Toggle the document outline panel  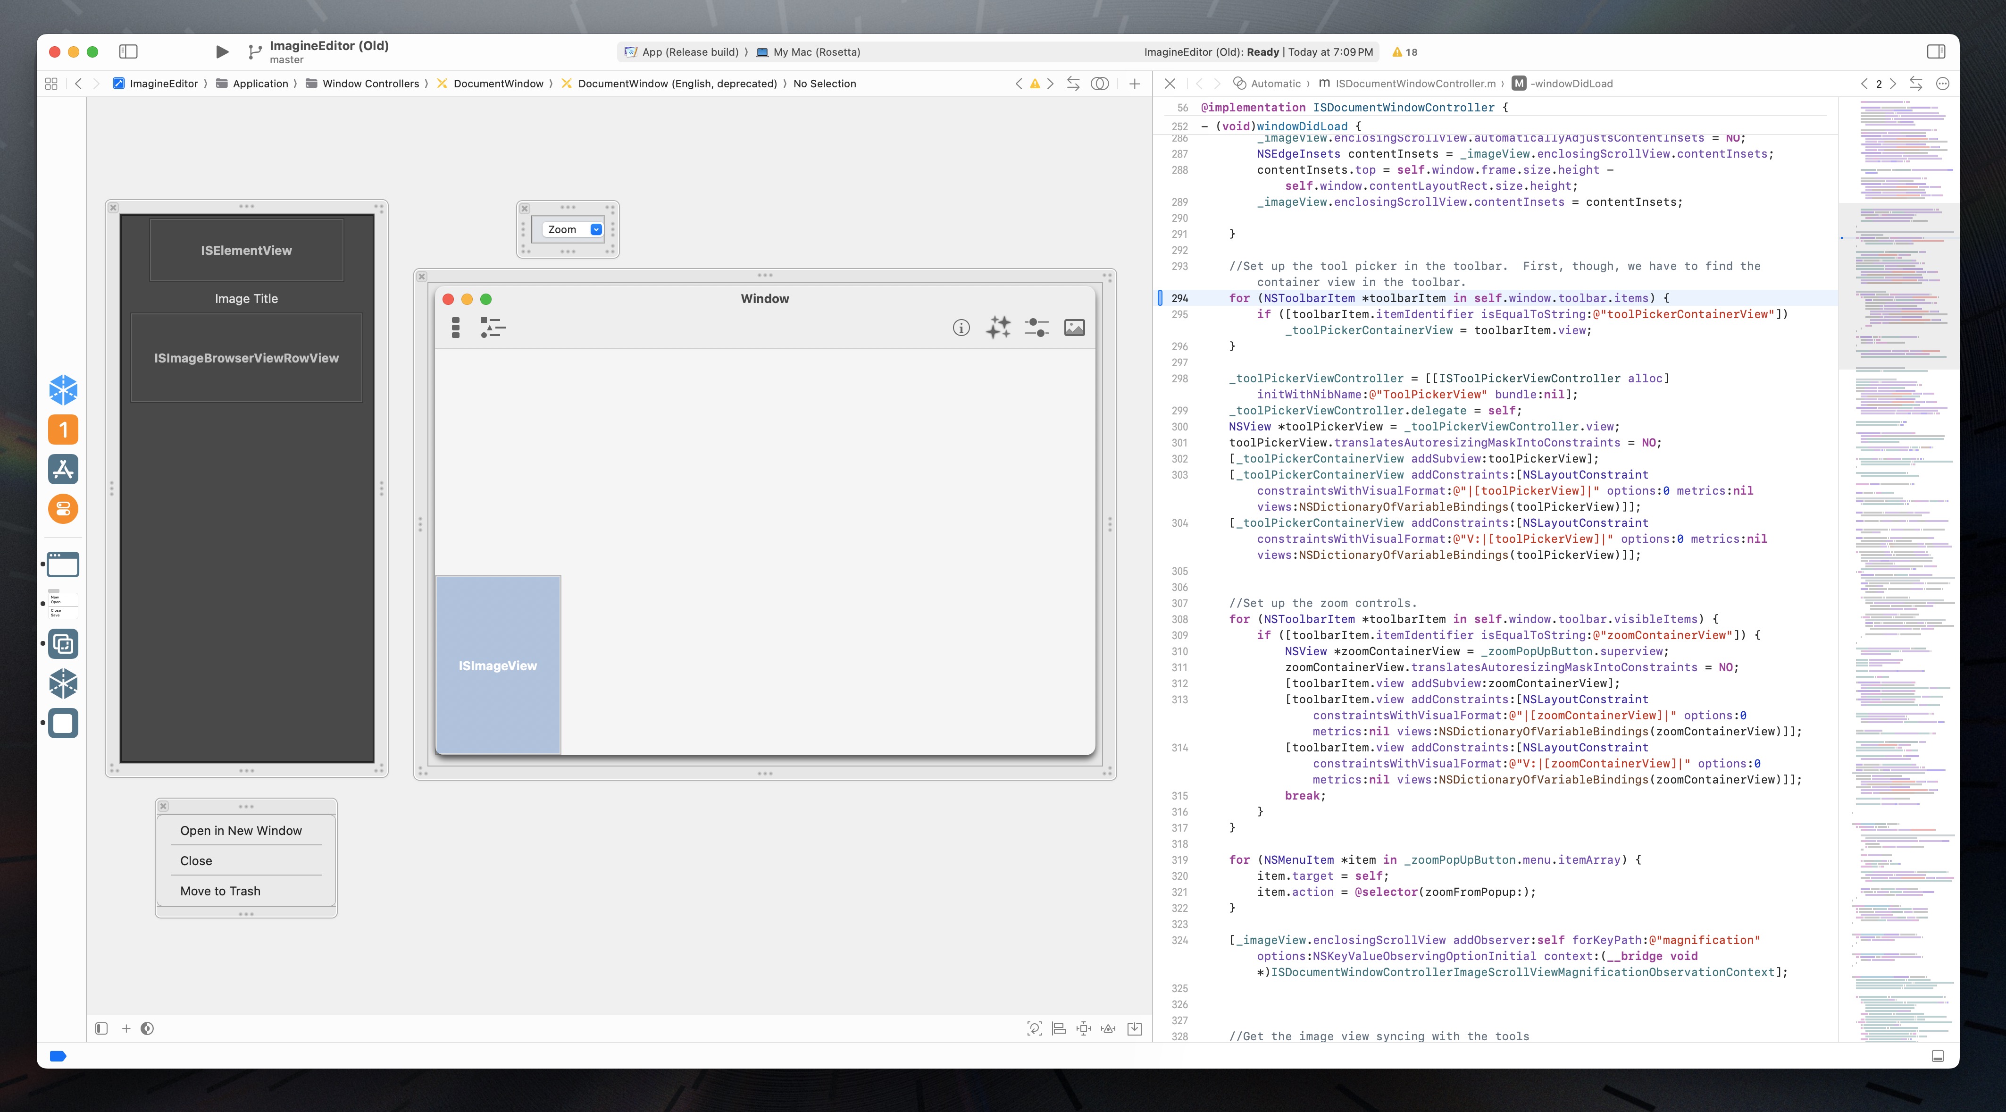[101, 1028]
